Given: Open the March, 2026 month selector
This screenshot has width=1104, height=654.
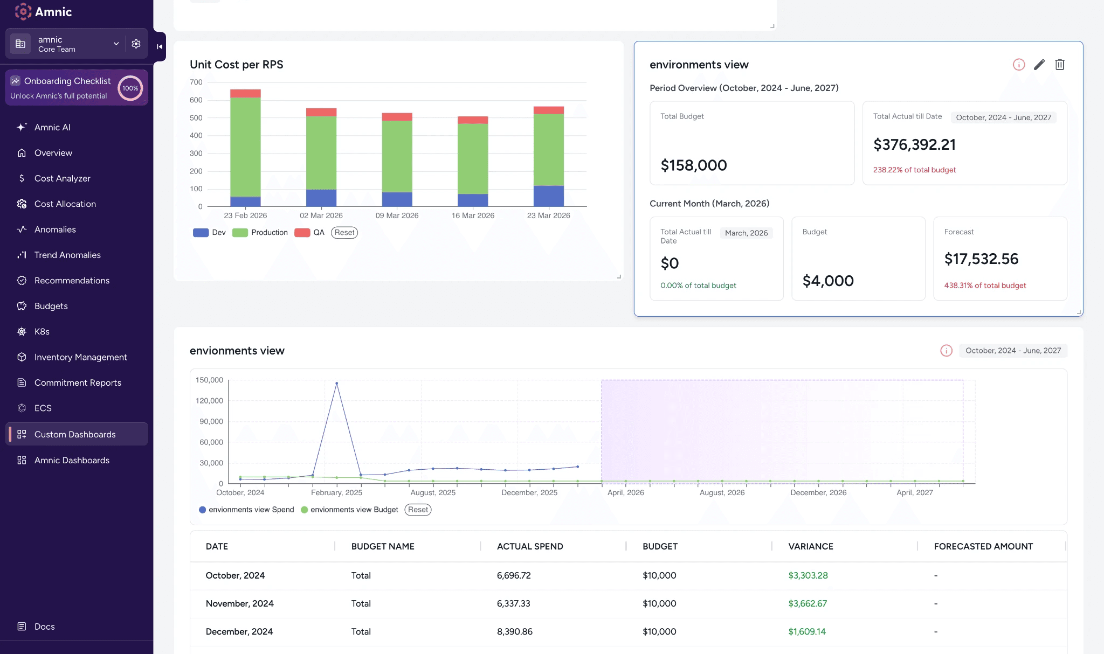Looking at the screenshot, I should click(746, 233).
